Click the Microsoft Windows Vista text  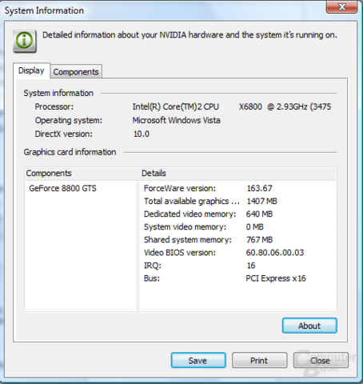pos(176,120)
